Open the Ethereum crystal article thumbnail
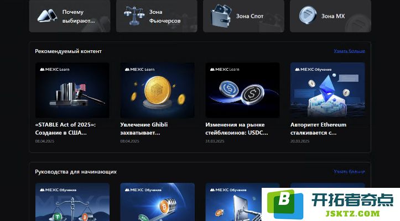The width and height of the screenshot is (400, 221). pyautogui.click(x=328, y=90)
